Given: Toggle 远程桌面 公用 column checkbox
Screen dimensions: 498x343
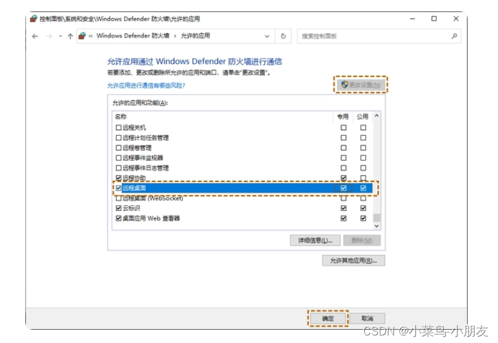Looking at the screenshot, I should click(x=363, y=188).
